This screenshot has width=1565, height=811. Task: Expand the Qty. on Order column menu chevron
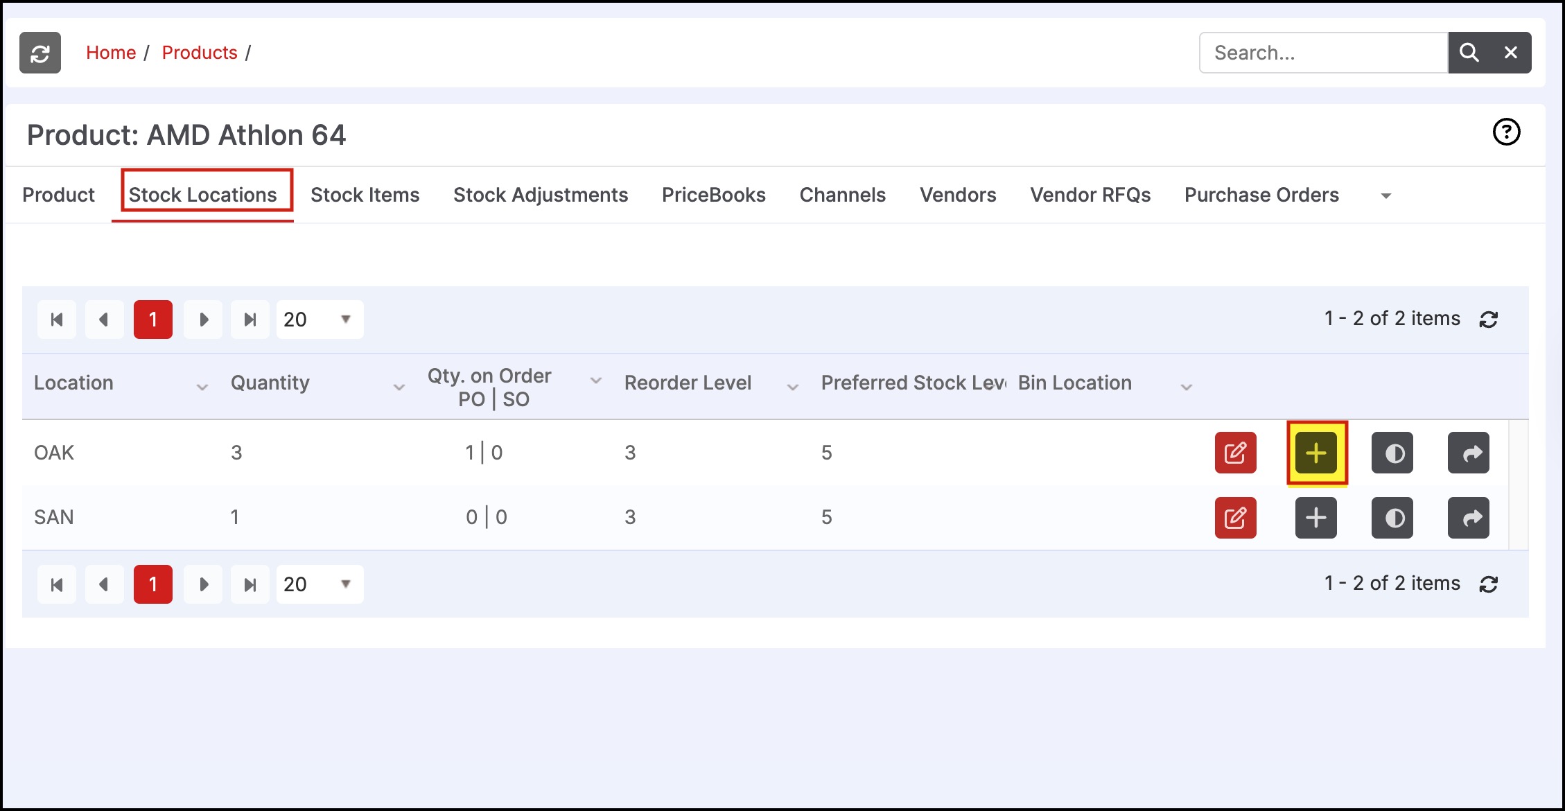[596, 381]
